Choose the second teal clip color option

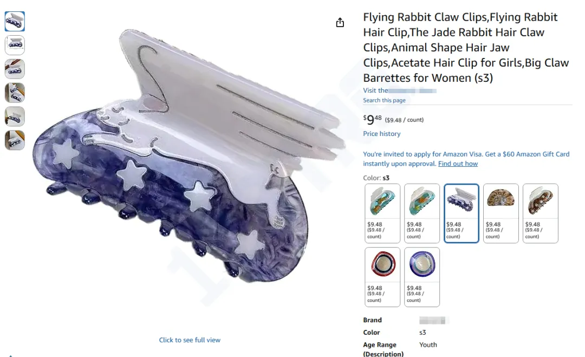click(x=422, y=213)
